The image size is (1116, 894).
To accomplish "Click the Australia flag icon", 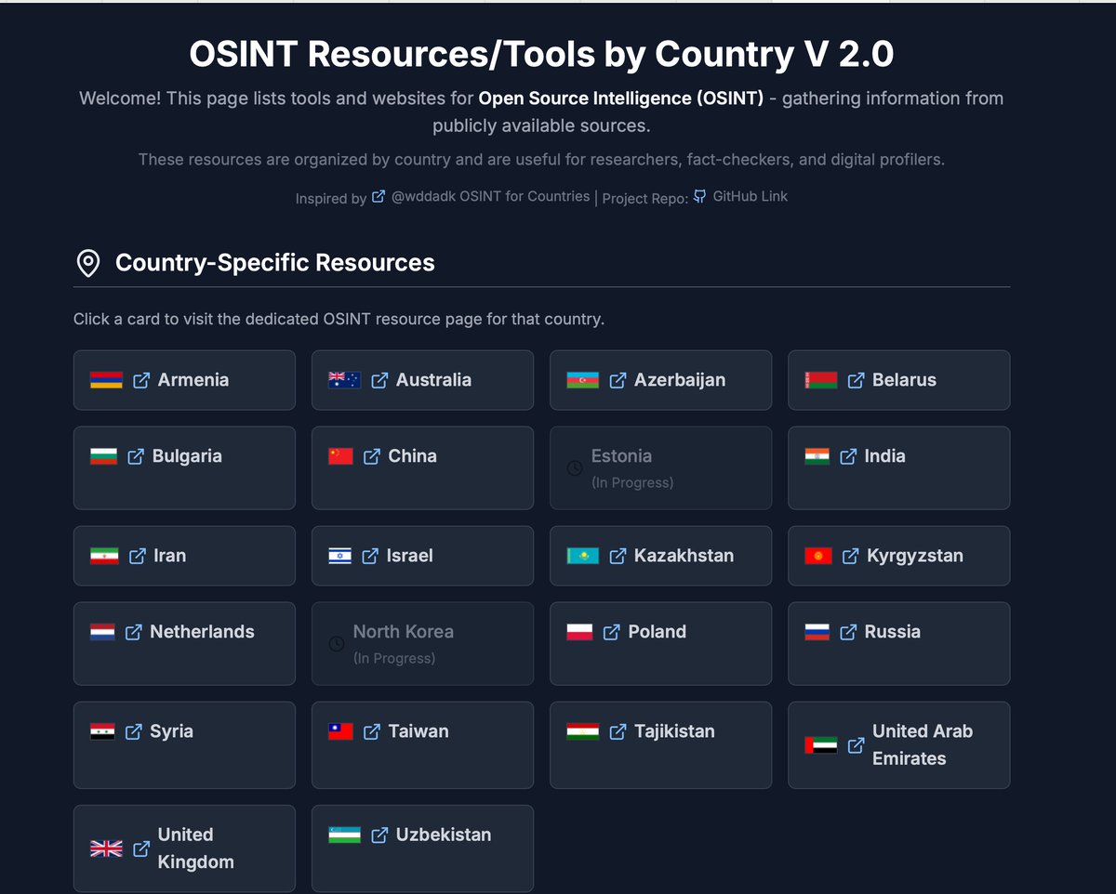I will (344, 380).
